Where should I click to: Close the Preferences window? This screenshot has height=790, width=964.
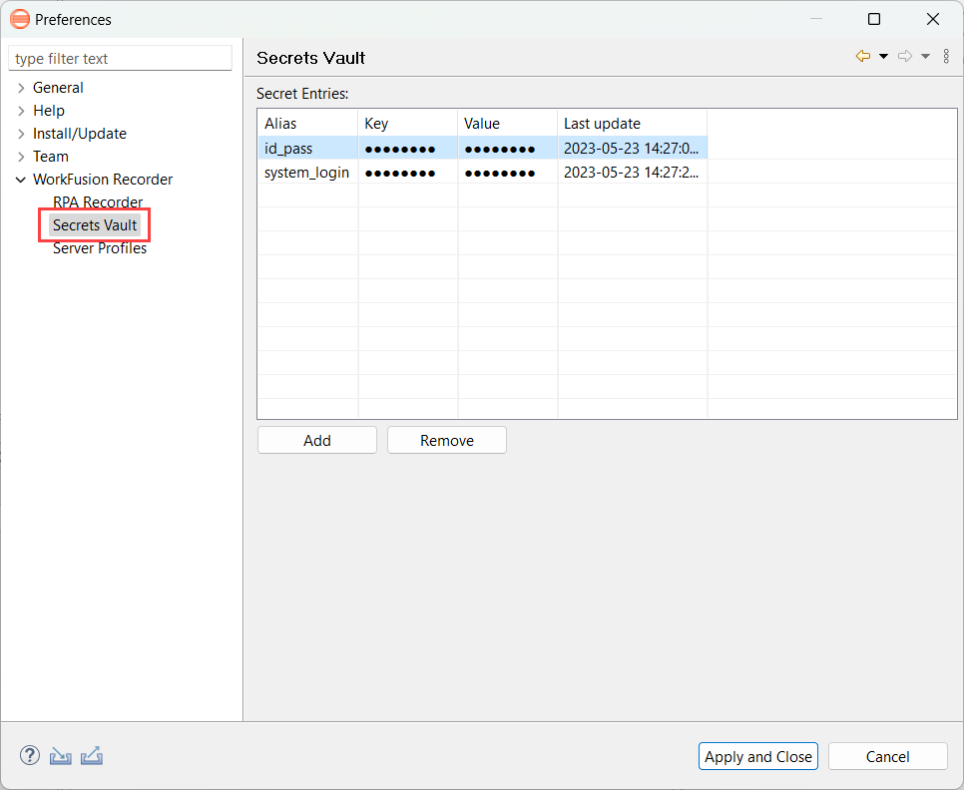(933, 19)
